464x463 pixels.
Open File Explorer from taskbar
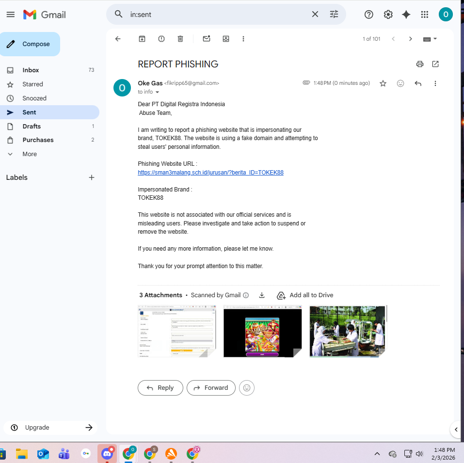tap(22, 453)
